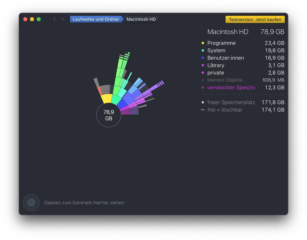Screen dimensions: 307x240
Task: Click the tilde icon beside frei + löschbar
Action: tap(202, 110)
